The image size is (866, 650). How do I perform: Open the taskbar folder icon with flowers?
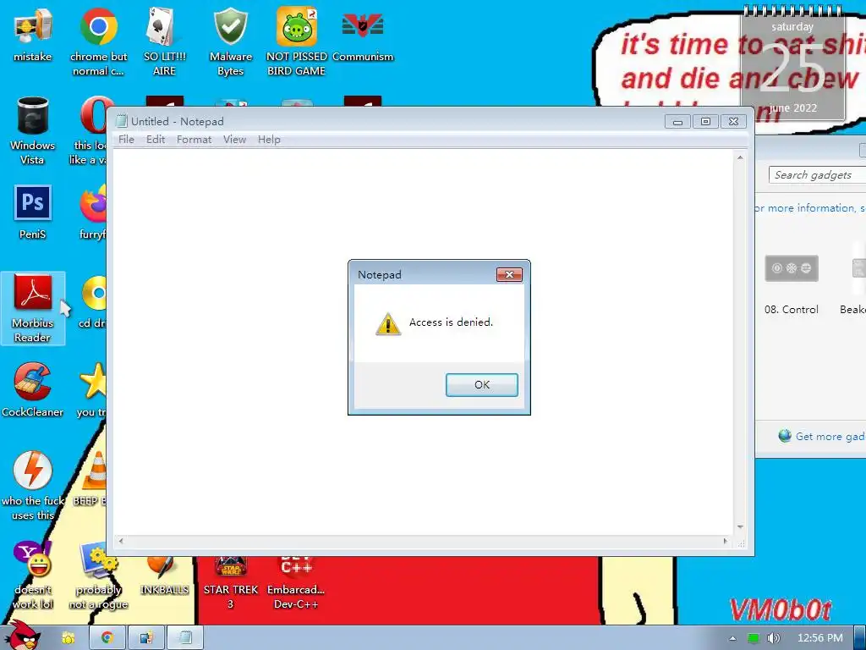68,638
